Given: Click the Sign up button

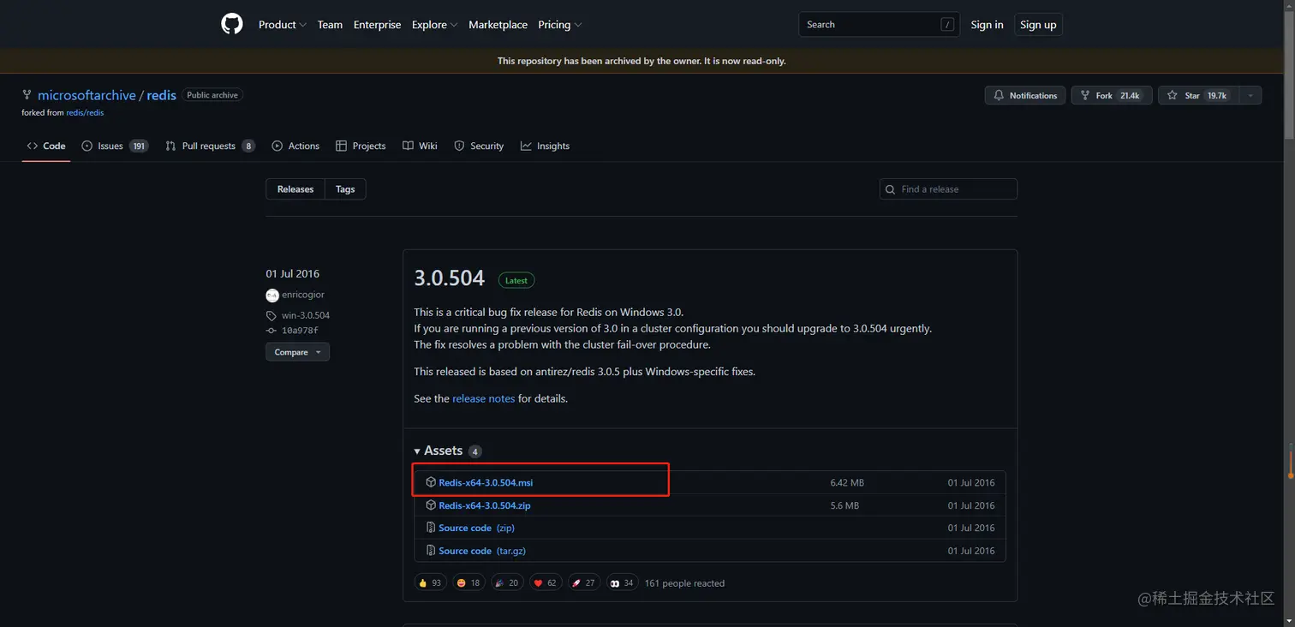Looking at the screenshot, I should tap(1038, 25).
